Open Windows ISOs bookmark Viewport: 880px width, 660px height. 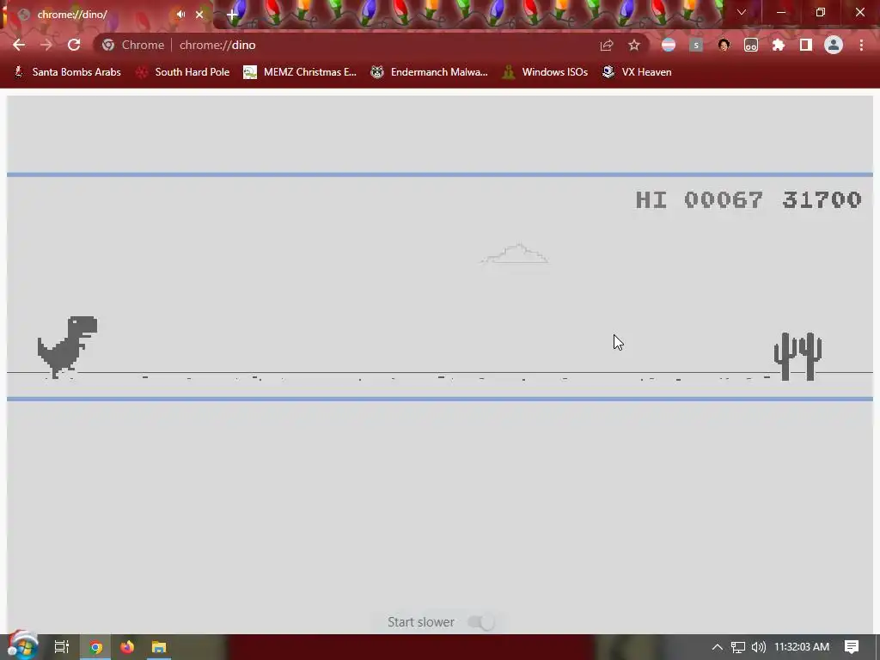pos(545,72)
